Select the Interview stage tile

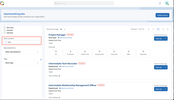pyautogui.click(x=114, y=53)
